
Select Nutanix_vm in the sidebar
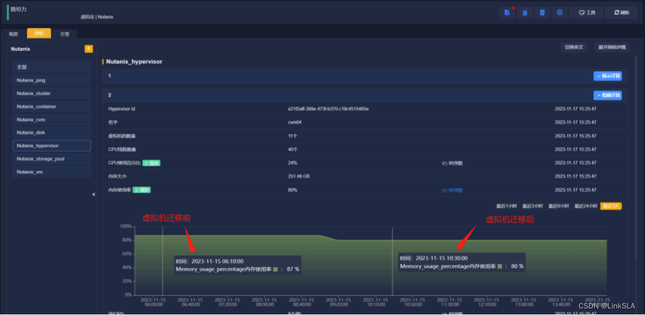coord(51,172)
